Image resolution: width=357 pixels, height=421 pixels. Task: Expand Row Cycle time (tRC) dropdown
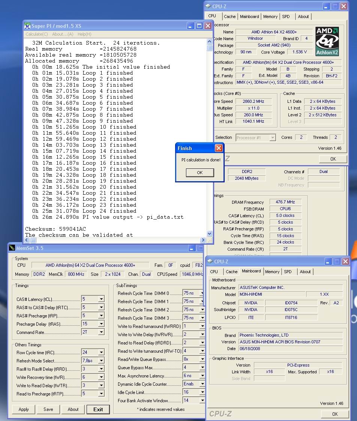coord(101,352)
